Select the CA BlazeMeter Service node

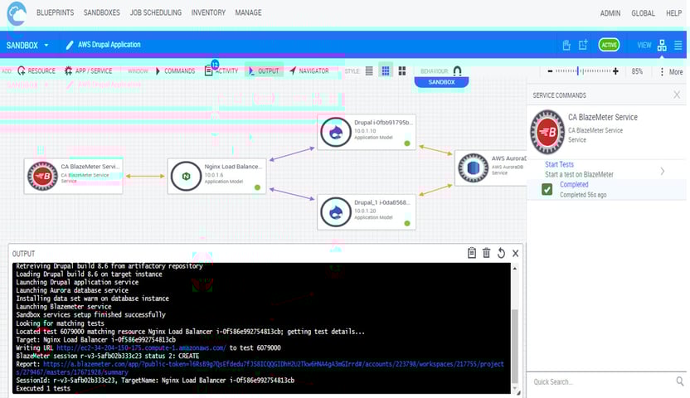(73, 176)
